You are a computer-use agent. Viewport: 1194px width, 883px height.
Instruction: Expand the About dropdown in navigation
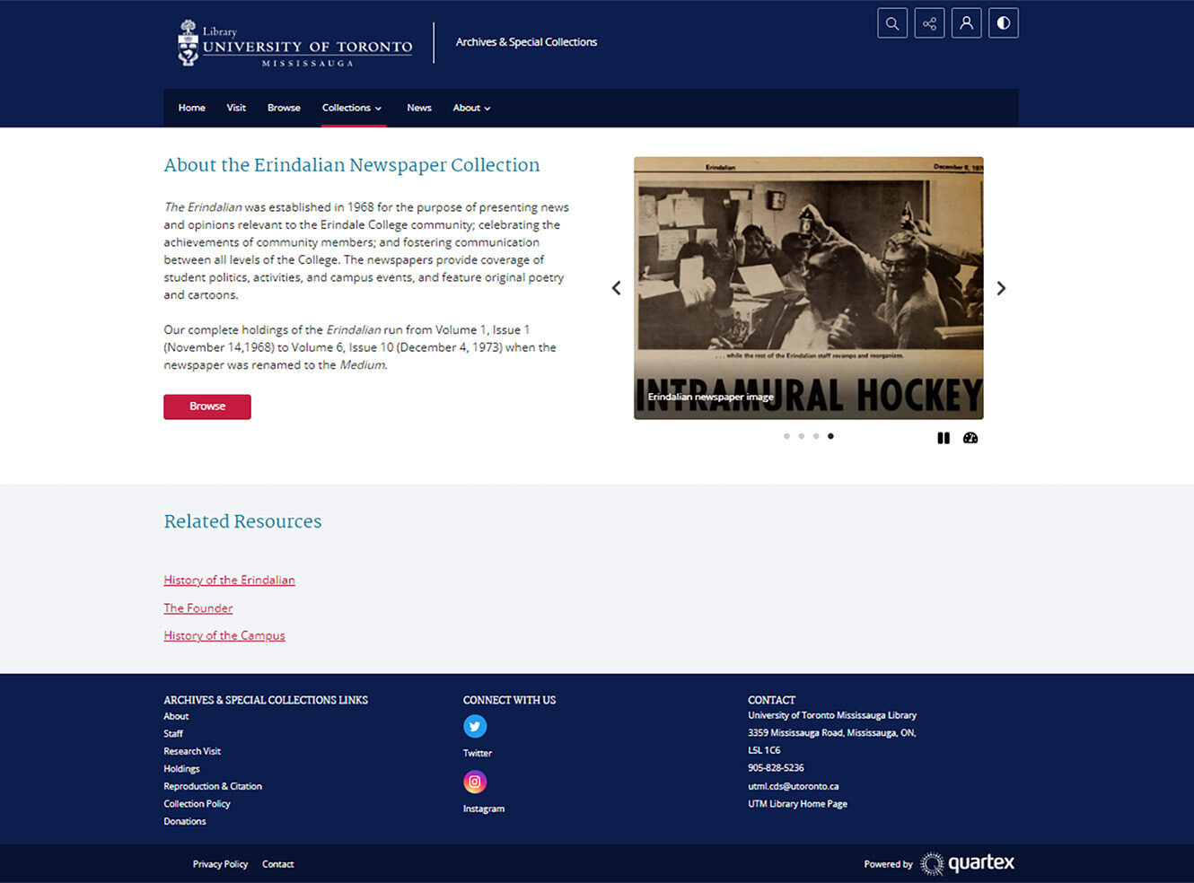pos(471,108)
